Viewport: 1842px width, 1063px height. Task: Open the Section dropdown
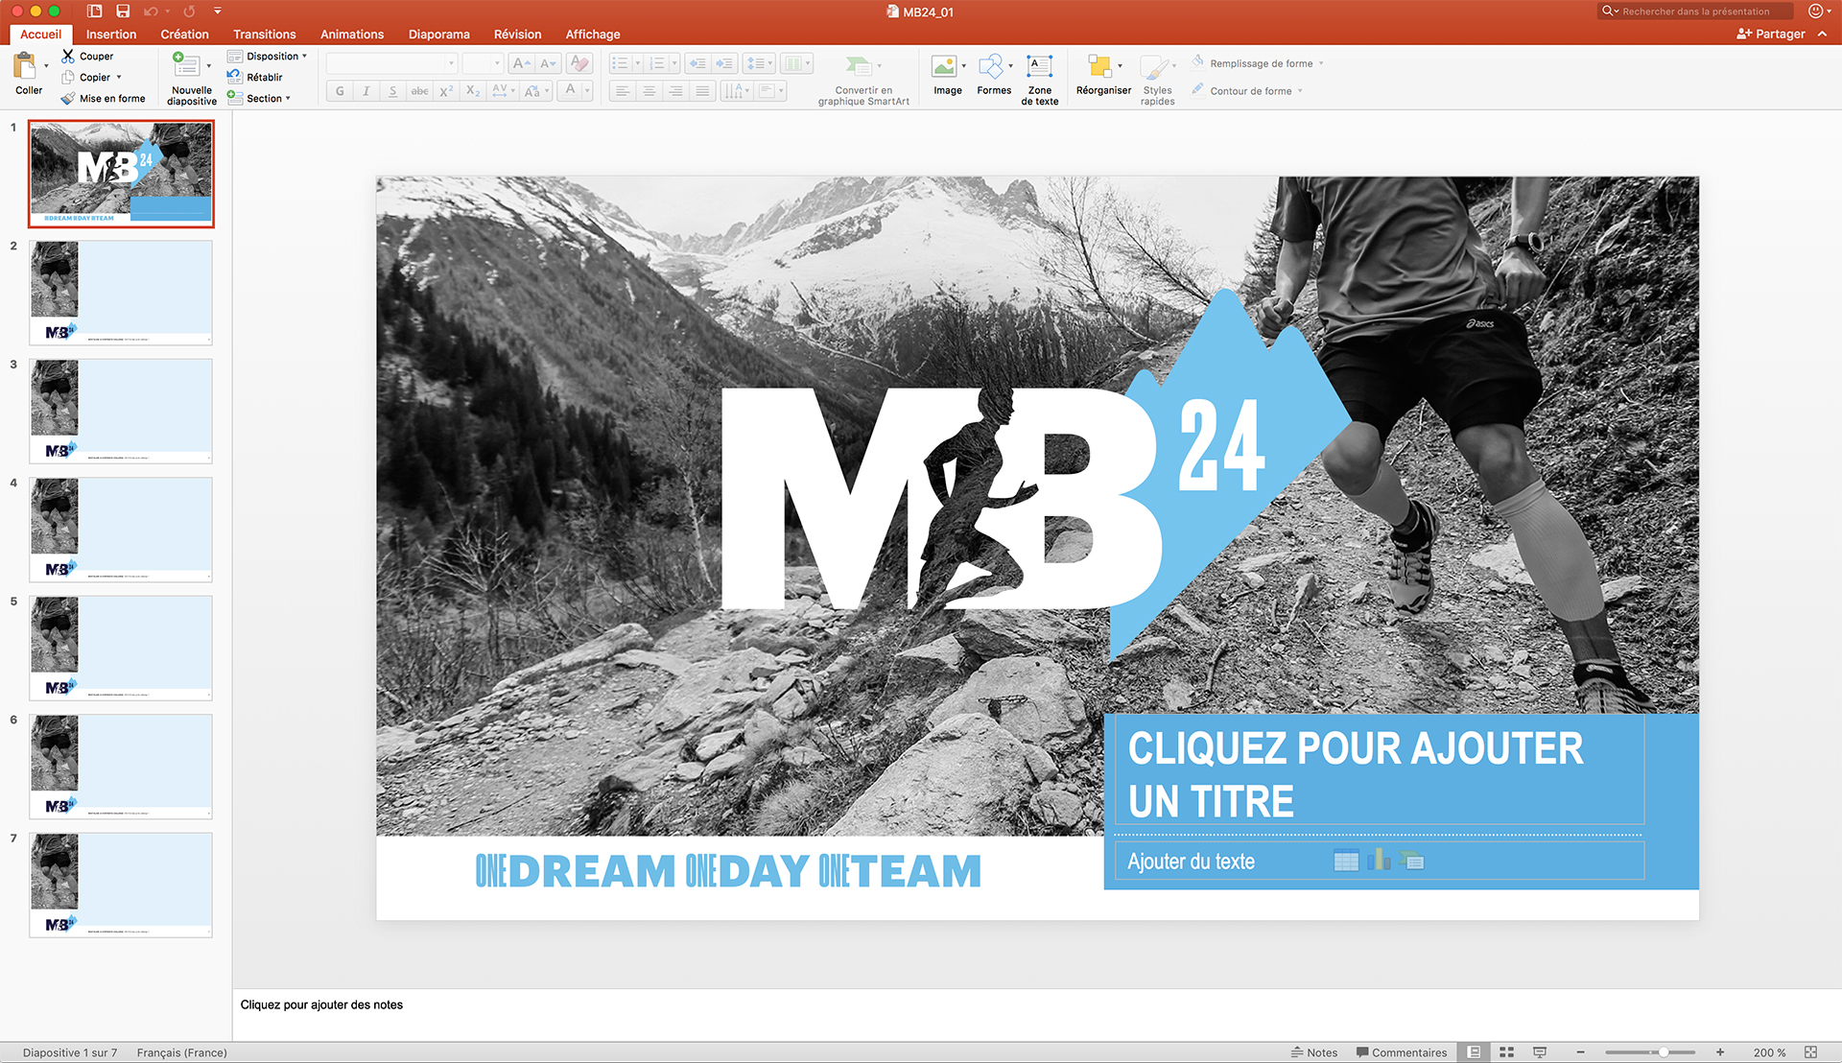(260, 98)
